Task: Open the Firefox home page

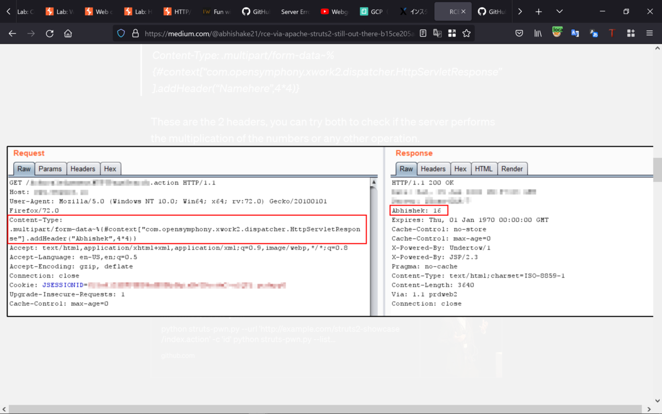Action: [68, 34]
